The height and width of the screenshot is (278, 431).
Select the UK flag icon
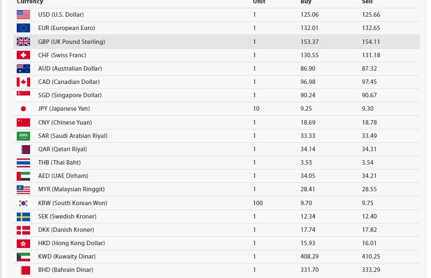23,42
